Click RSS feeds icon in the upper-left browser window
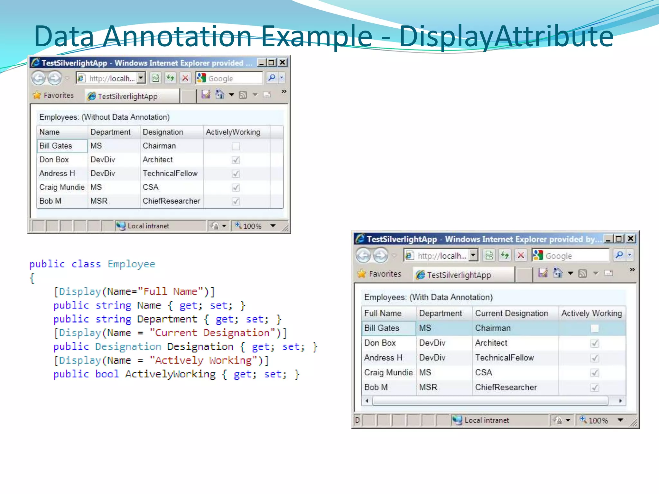Image resolution: width=659 pixels, height=494 pixels. (x=243, y=95)
